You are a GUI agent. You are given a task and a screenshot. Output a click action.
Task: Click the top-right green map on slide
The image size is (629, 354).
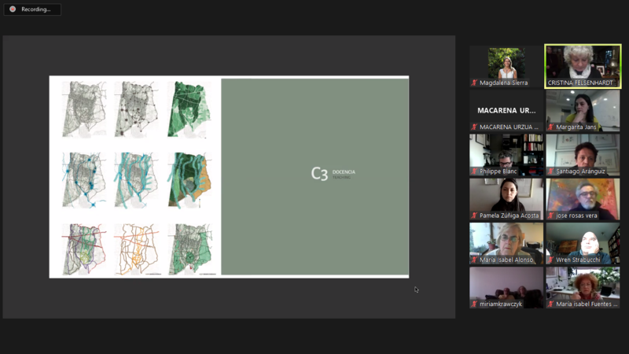(x=189, y=109)
